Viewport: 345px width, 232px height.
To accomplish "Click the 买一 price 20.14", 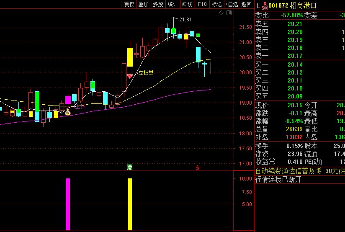I will click(295, 64).
